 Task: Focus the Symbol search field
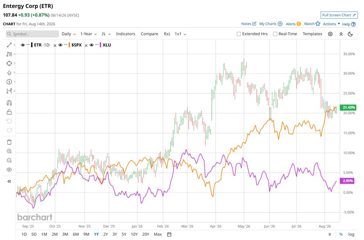32,34
